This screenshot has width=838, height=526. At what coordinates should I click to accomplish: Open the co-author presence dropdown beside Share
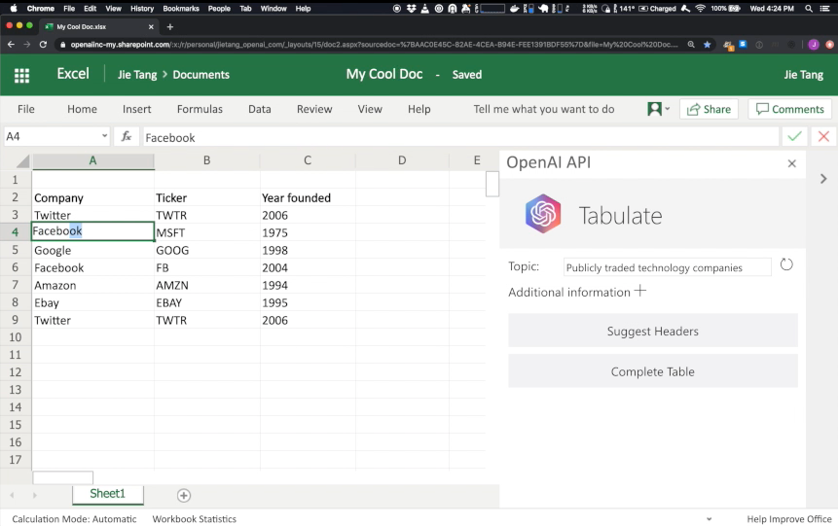coord(659,109)
